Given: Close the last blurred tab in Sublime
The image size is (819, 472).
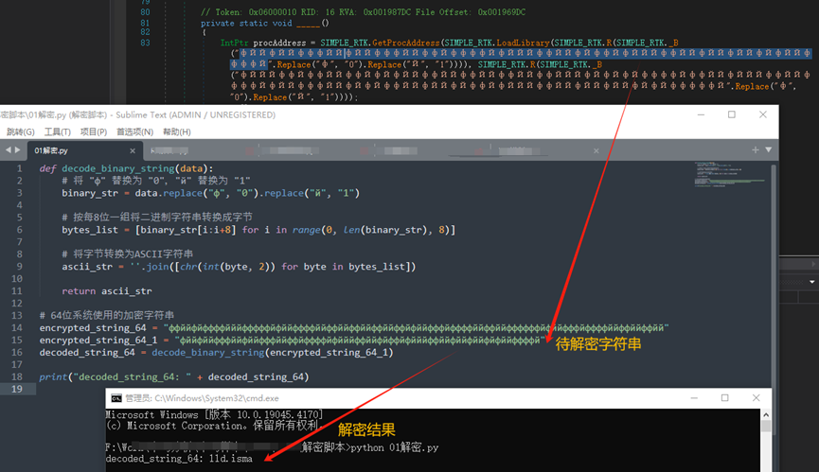Looking at the screenshot, I should pos(596,150).
